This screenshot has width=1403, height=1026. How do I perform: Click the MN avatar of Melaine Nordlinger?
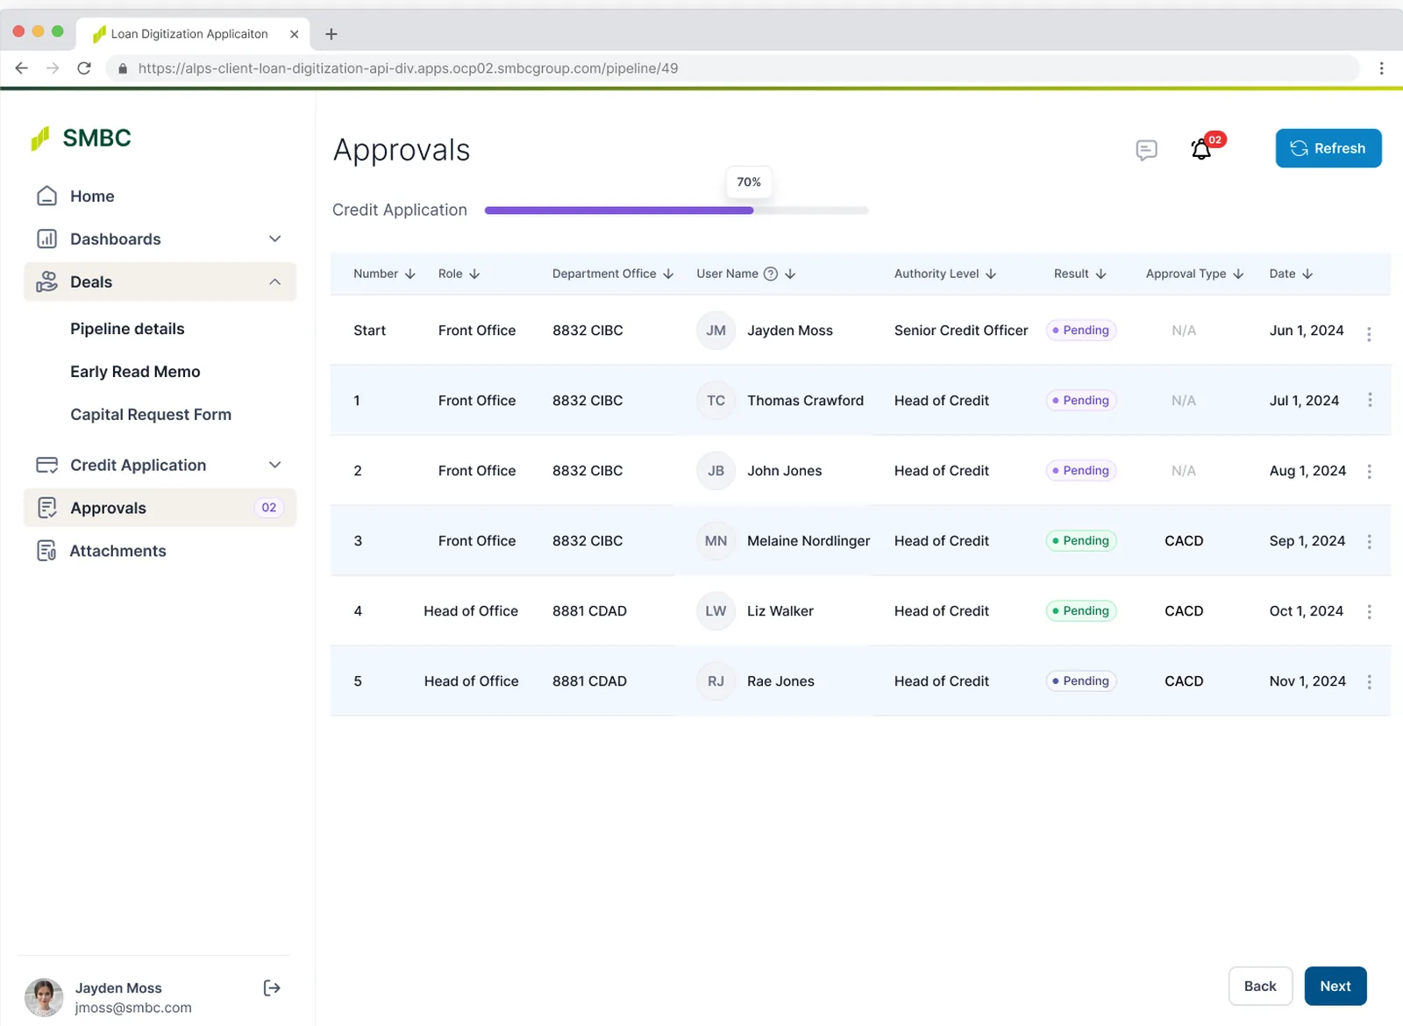tap(716, 541)
